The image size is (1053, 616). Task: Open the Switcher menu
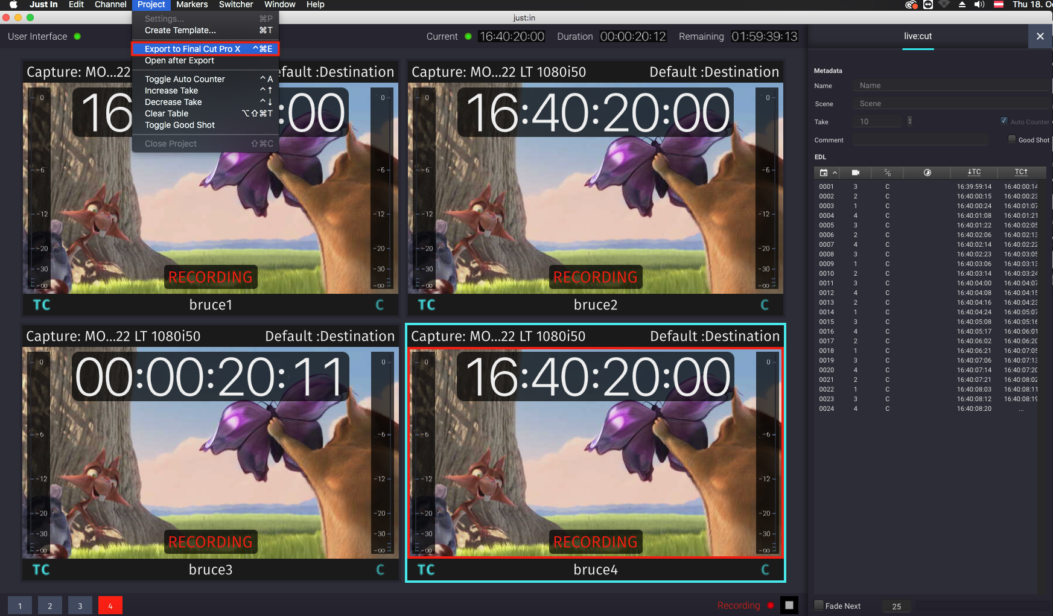236,5
